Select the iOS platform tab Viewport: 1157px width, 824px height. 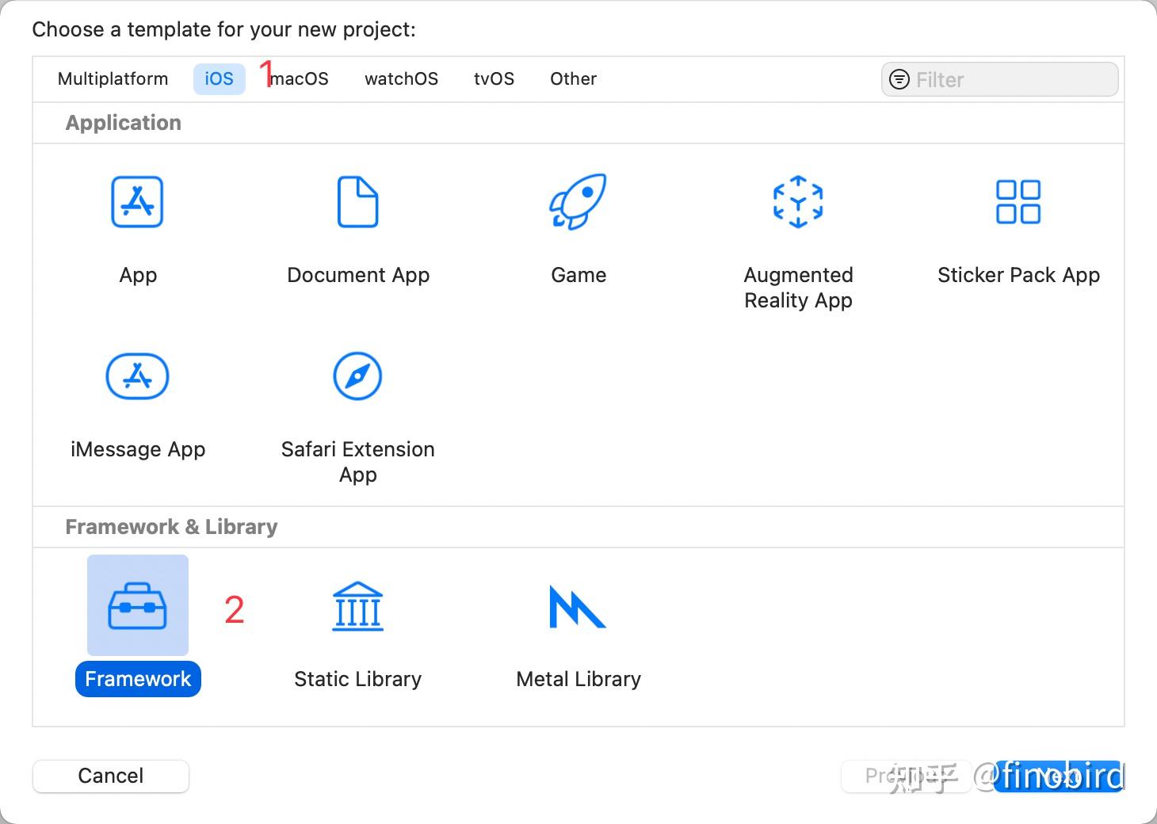tap(220, 79)
